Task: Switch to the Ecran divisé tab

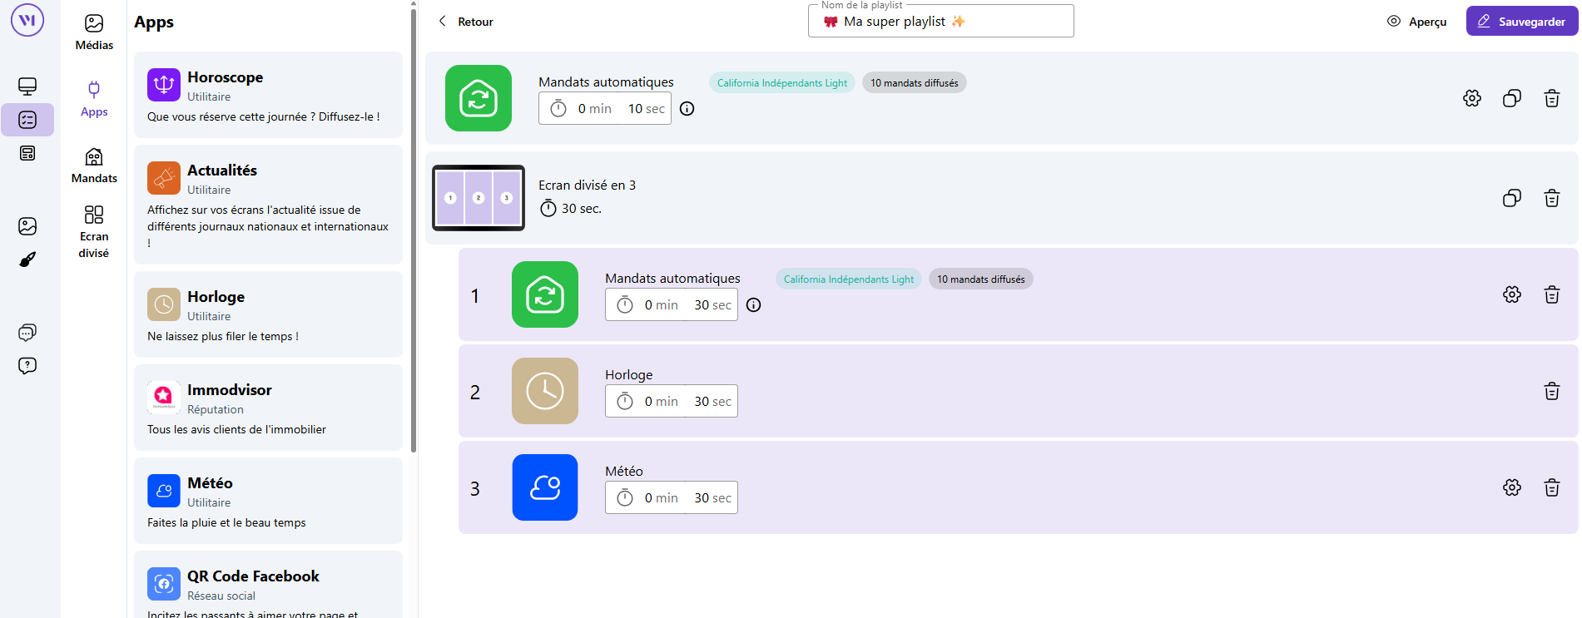Action: (x=94, y=232)
